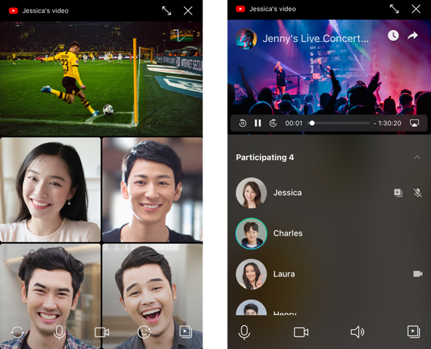431x349 pixels.
Task: Toggle Jessica's muted microphone icon
Action: point(418,192)
